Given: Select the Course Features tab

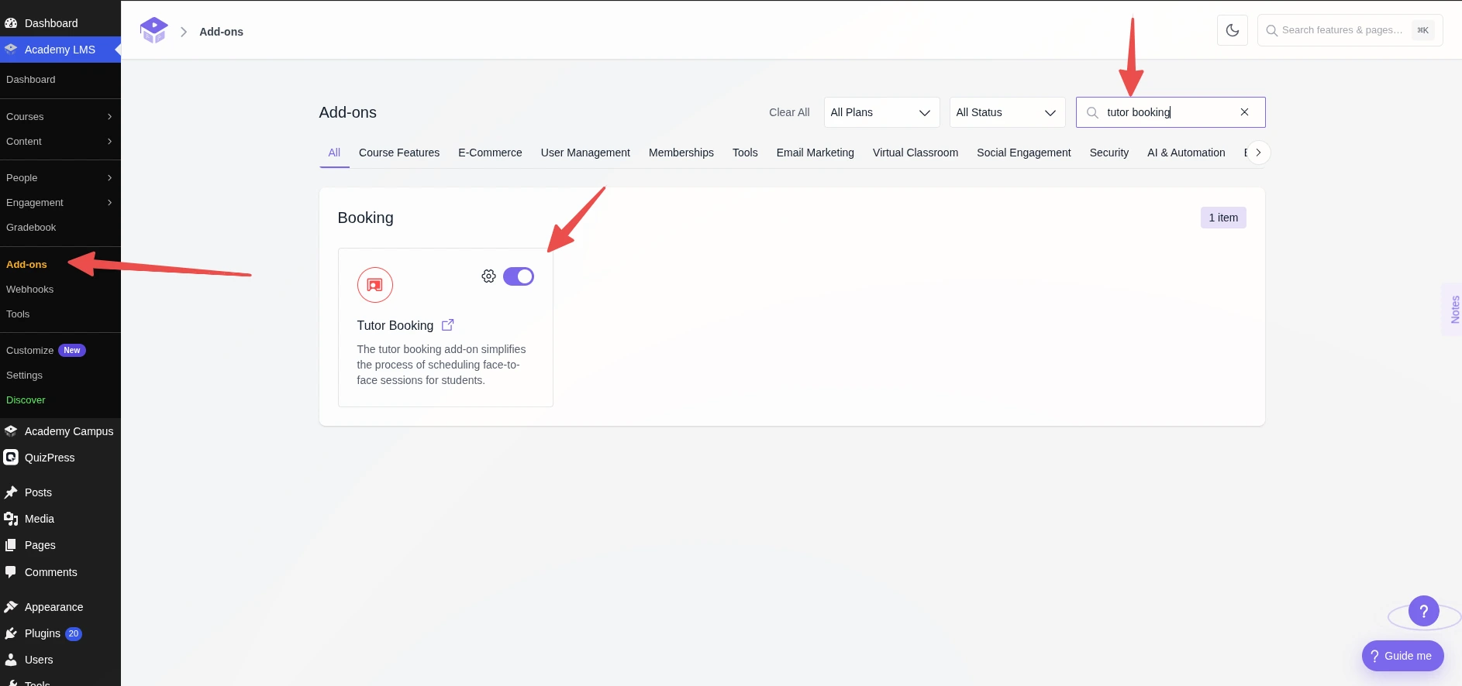Looking at the screenshot, I should point(399,153).
